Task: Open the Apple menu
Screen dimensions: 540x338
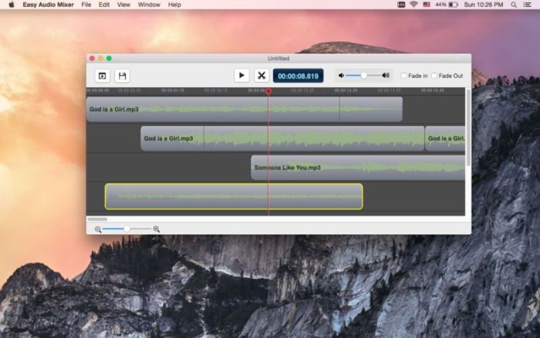Action: pyautogui.click(x=12, y=5)
